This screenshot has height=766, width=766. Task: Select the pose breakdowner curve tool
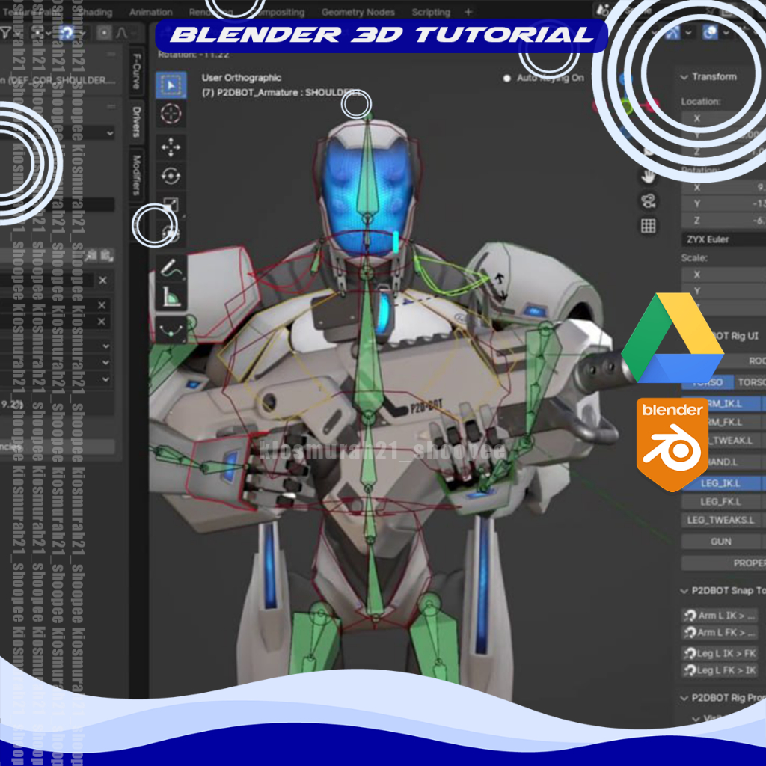pos(171,330)
